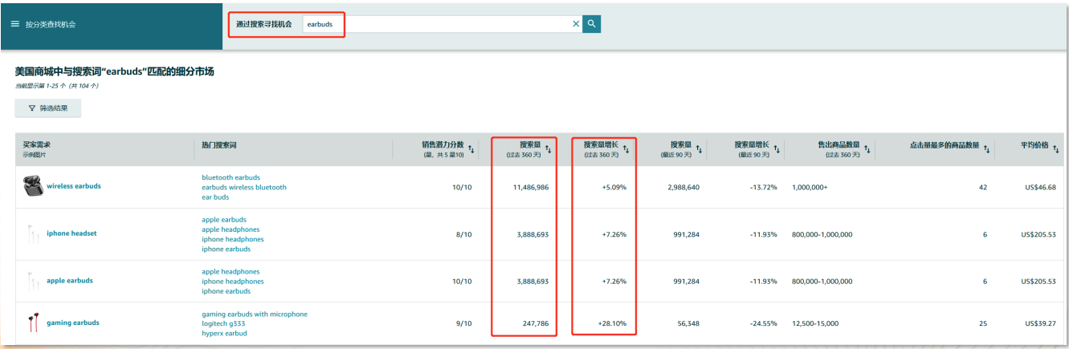The image size is (1069, 349).
Task: Click the 通过搜索寻找机会 label
Action: [x=263, y=24]
